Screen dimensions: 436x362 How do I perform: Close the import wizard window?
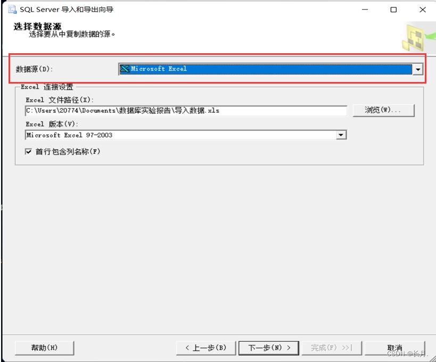422,10
